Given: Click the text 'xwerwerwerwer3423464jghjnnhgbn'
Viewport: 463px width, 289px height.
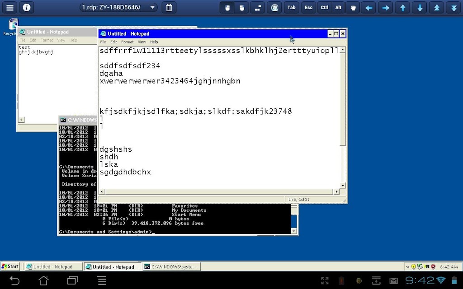Looking at the screenshot, I should [170, 81].
